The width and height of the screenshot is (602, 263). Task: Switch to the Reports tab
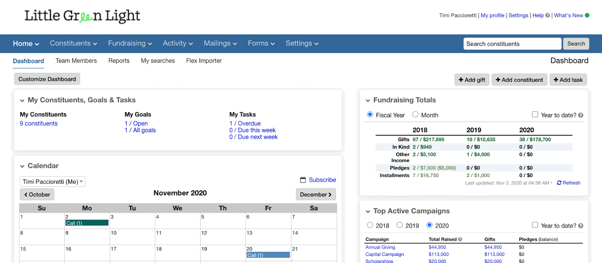(119, 61)
